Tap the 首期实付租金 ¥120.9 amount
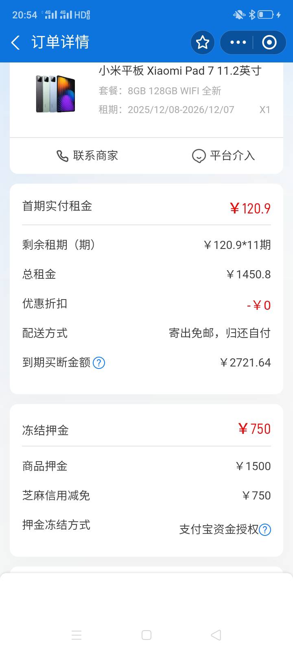The image size is (293, 653). [250, 209]
